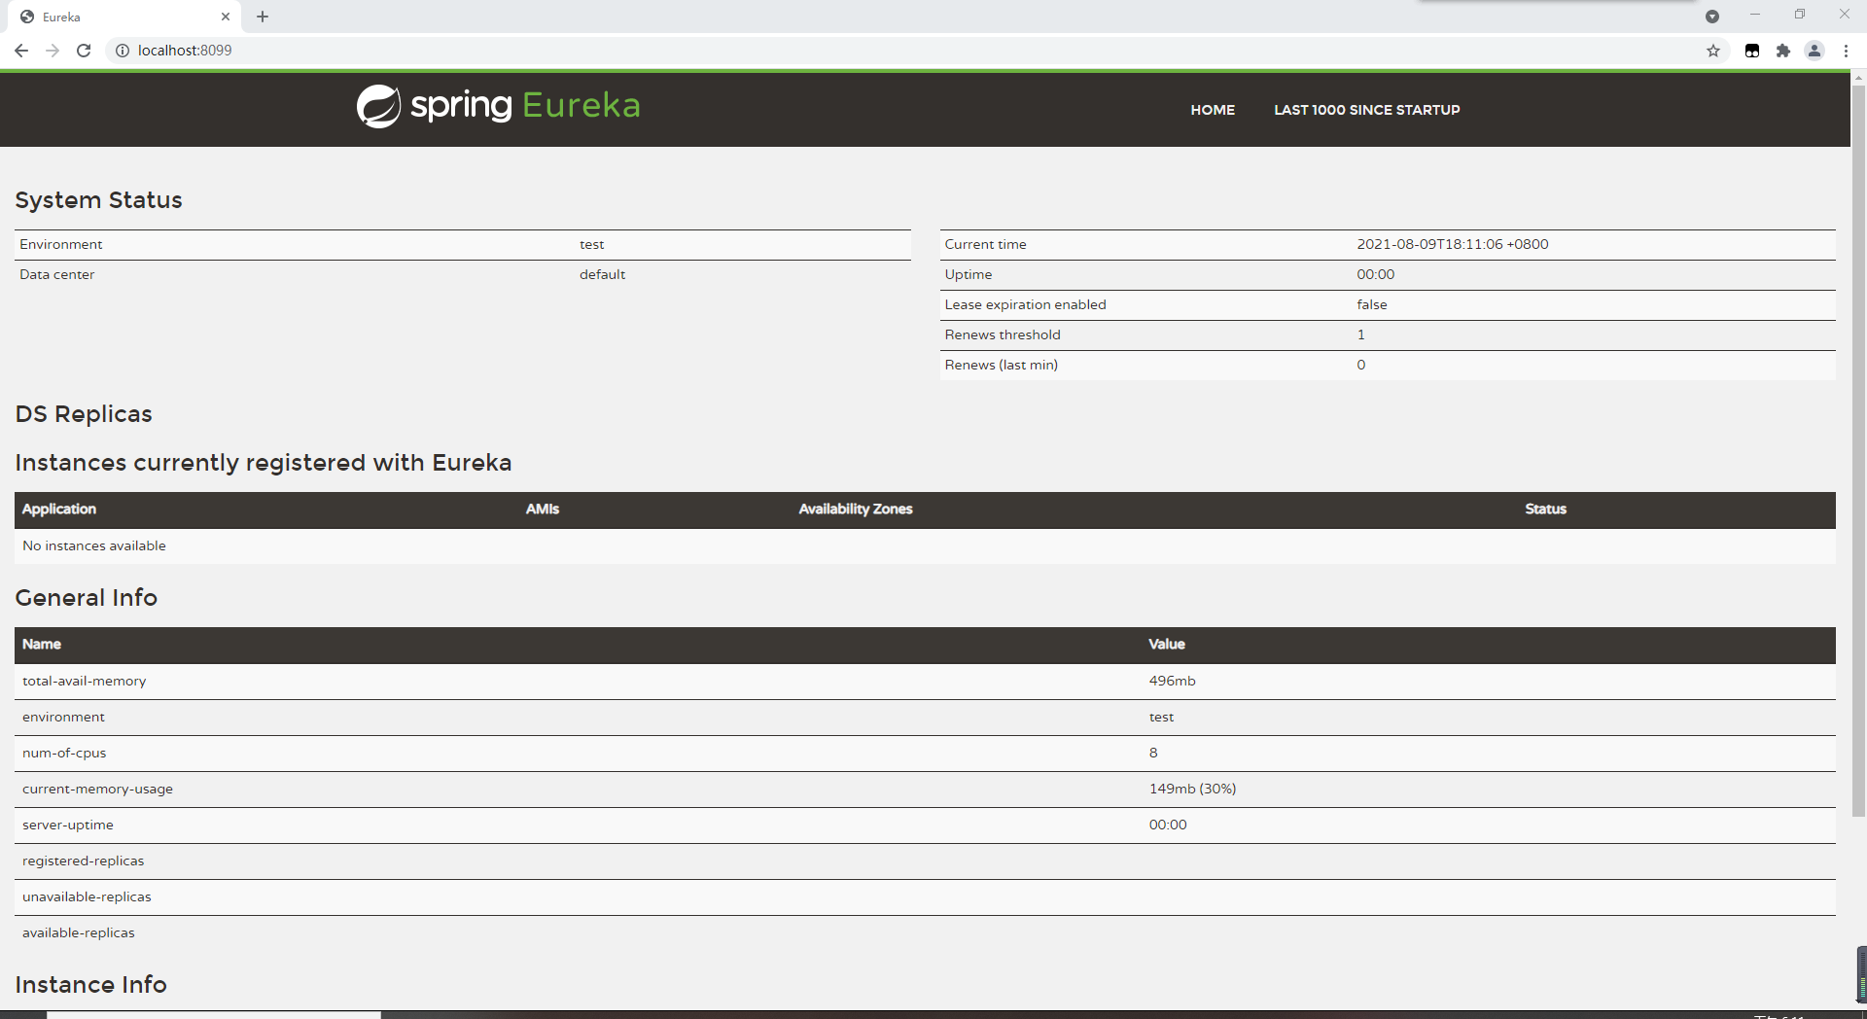
Task: Click the AMIs column header
Action: (x=543, y=509)
